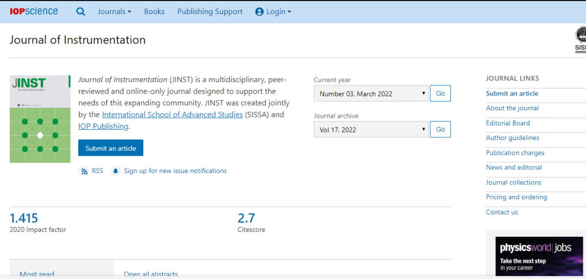Open the Current year issue dropdown
The width and height of the screenshot is (586, 279).
coord(371,94)
